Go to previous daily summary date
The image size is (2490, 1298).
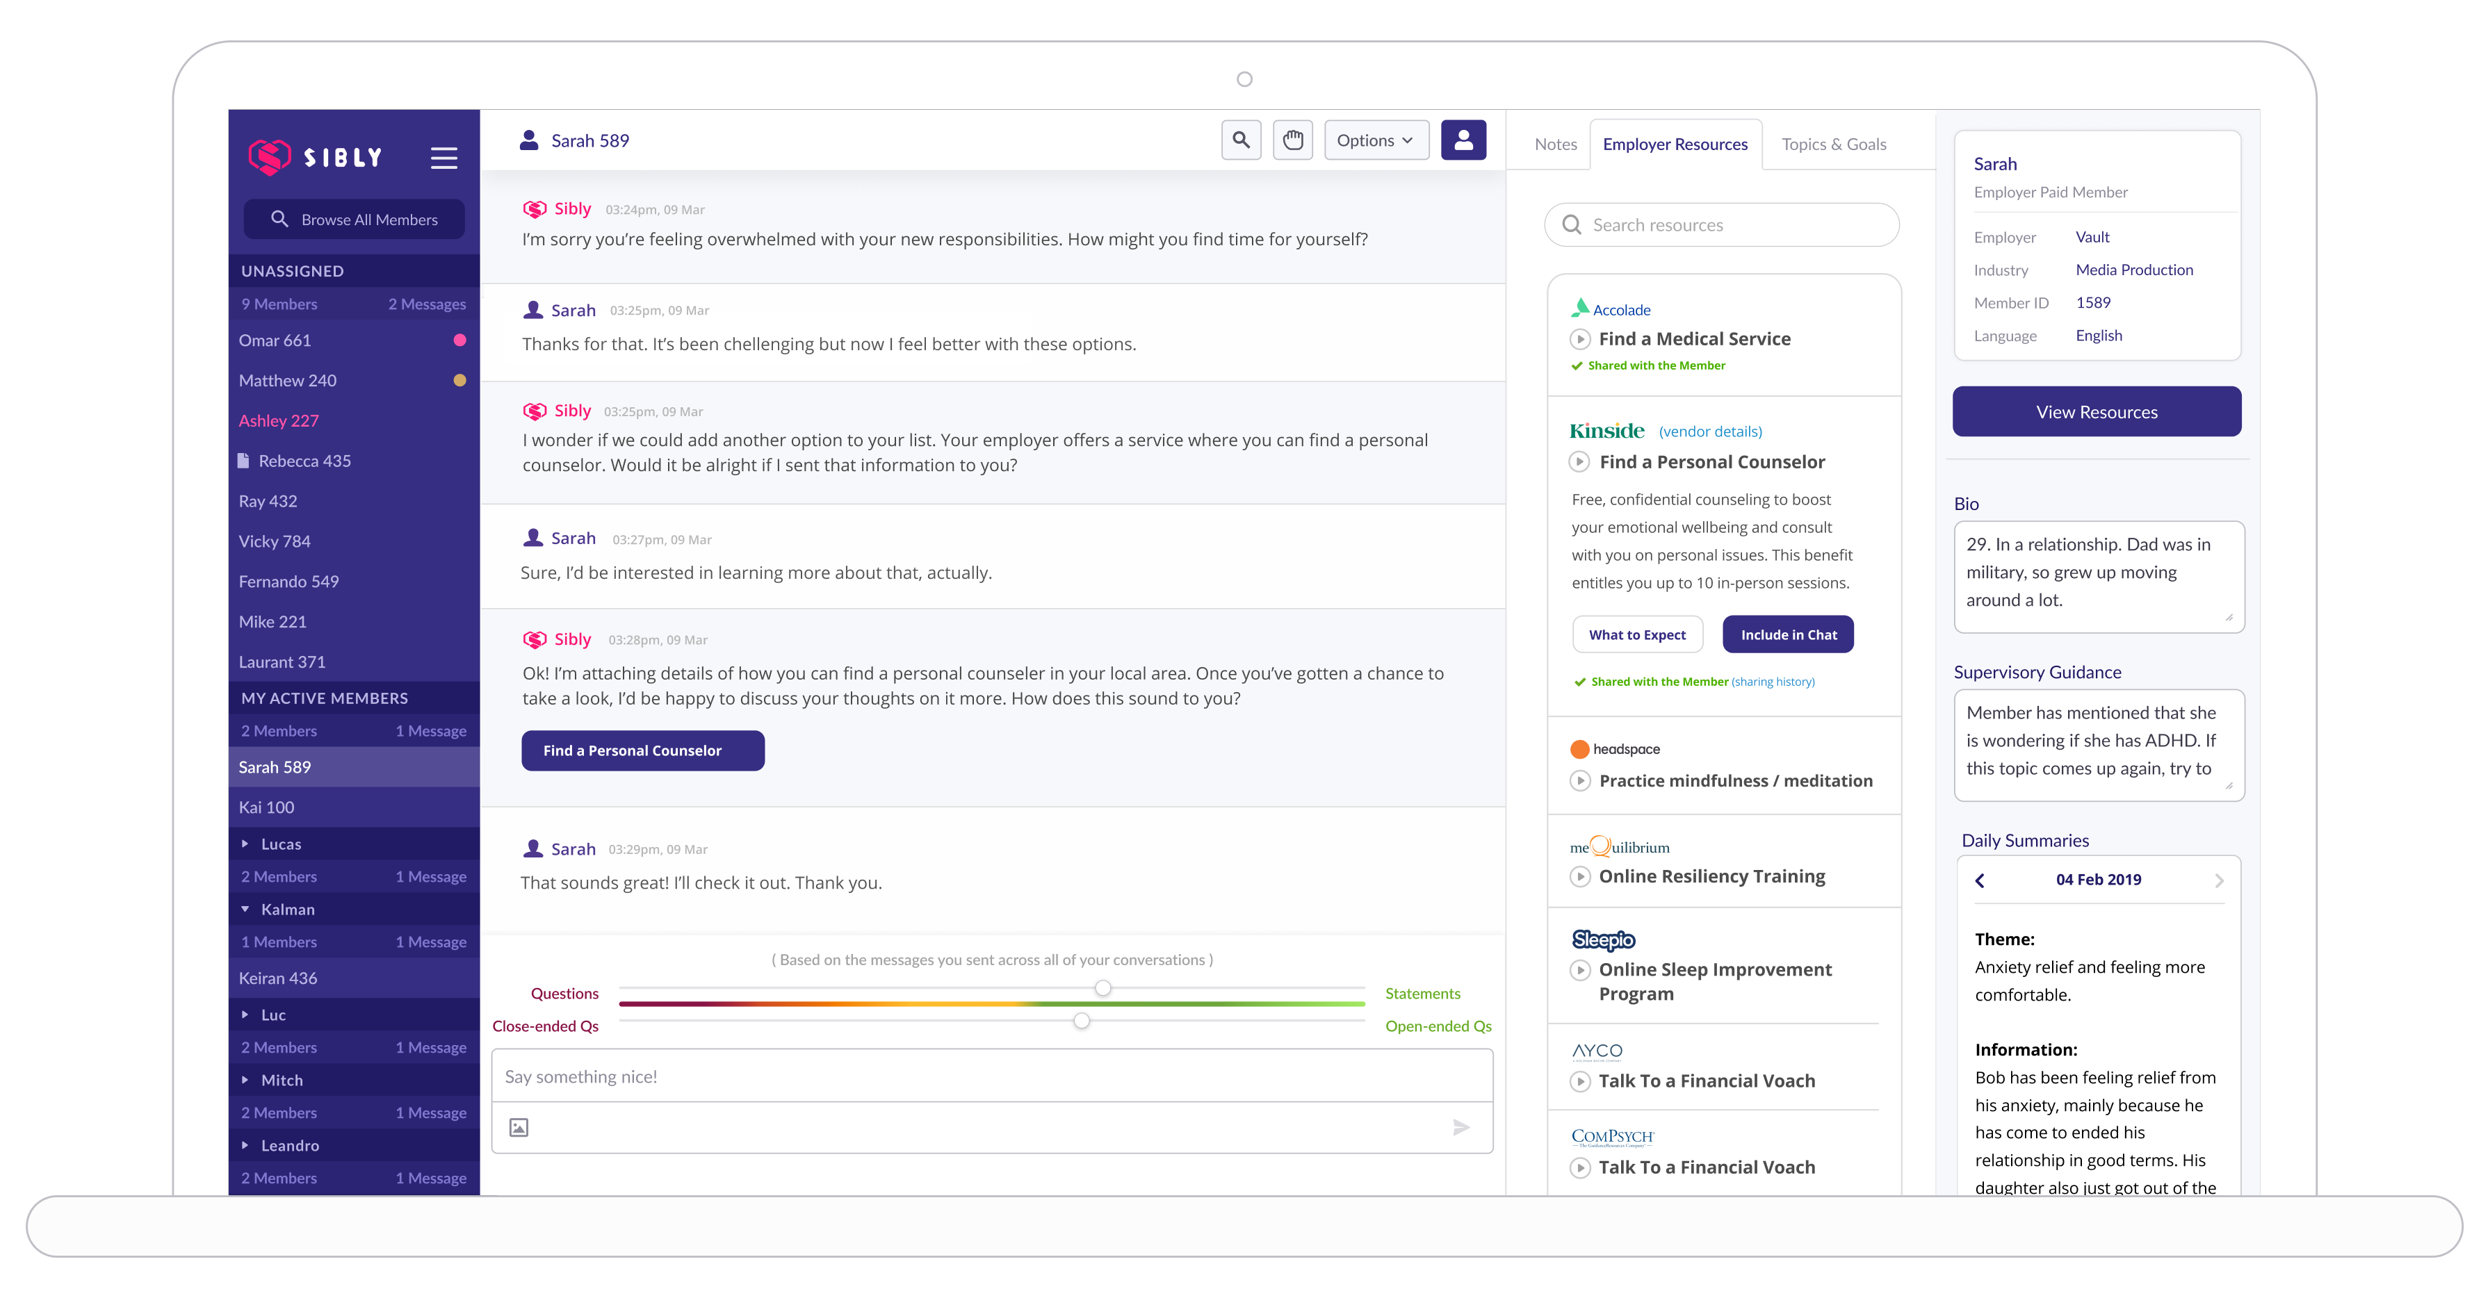(1980, 880)
